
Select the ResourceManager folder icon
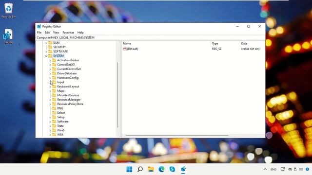coord(54,99)
